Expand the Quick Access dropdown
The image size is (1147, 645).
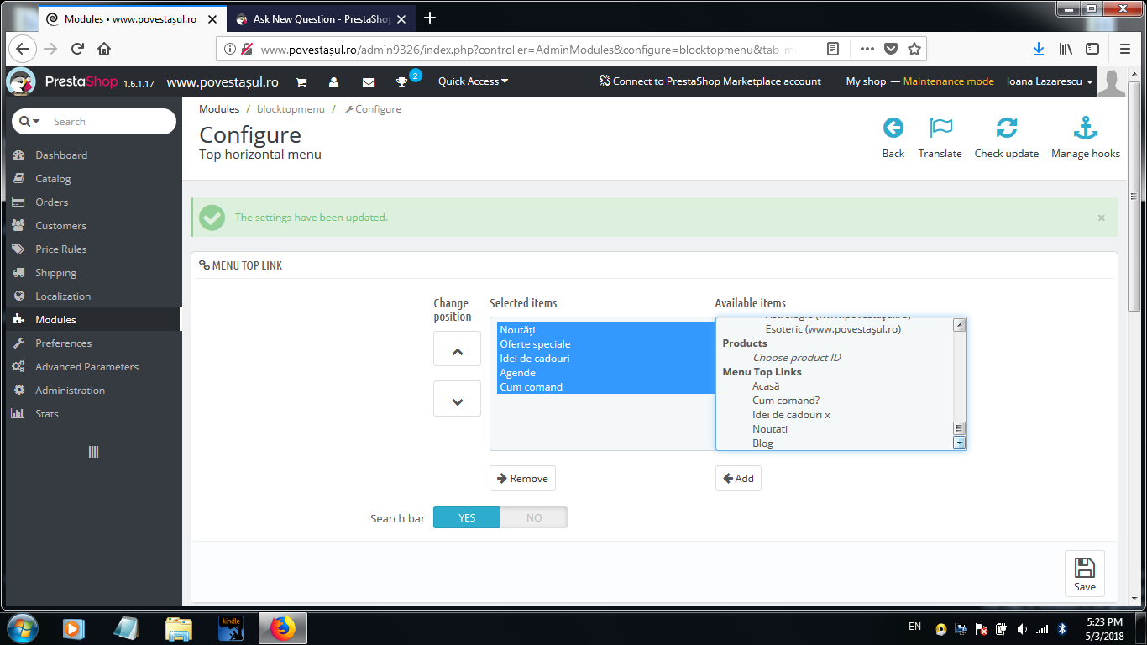click(474, 81)
